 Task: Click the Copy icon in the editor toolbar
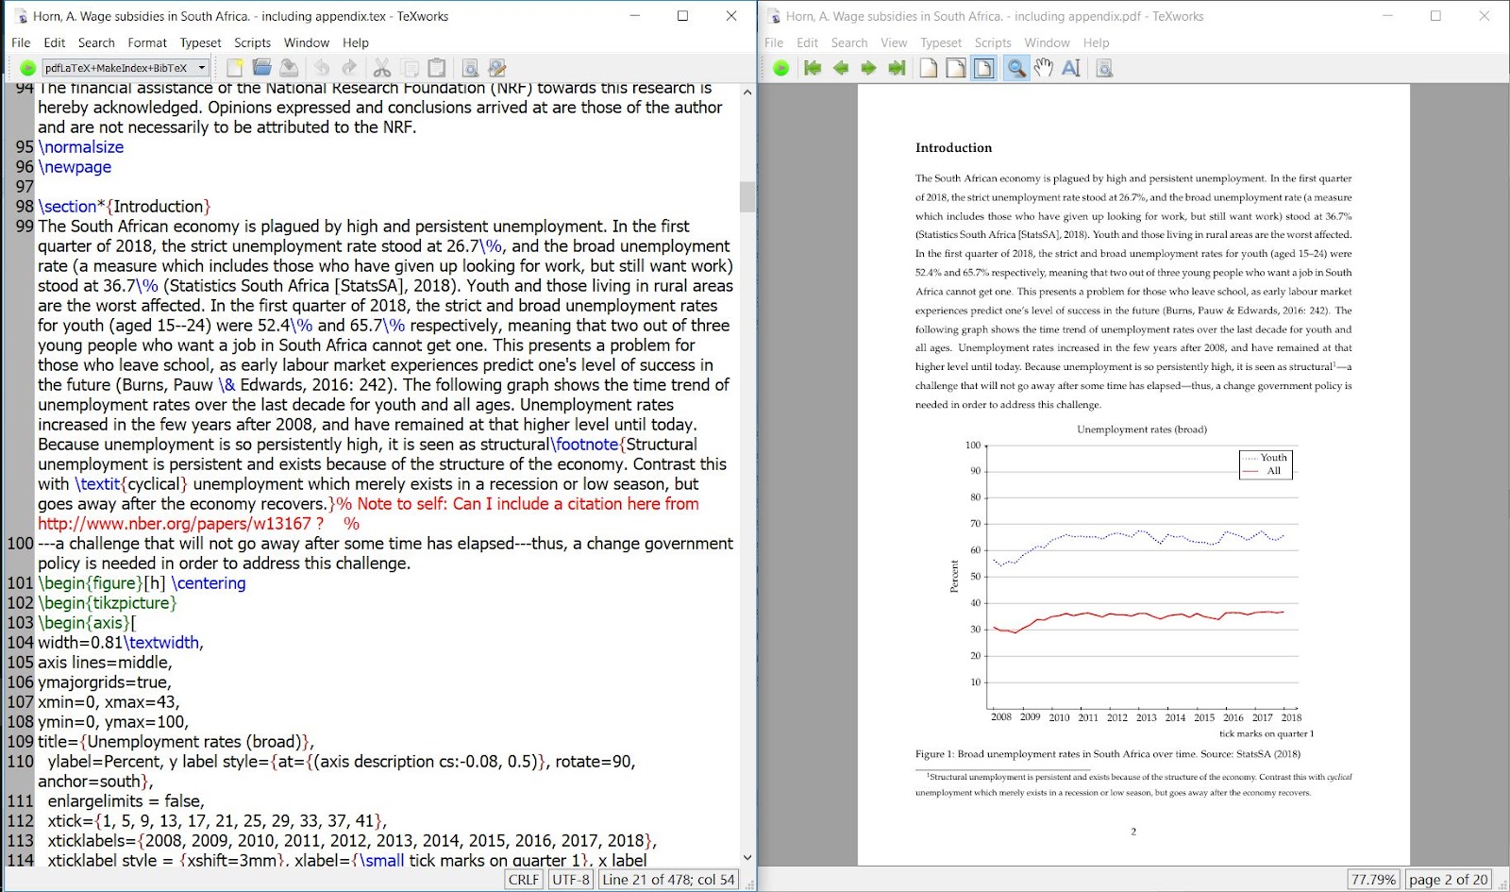point(410,68)
